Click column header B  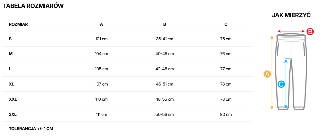164,24
